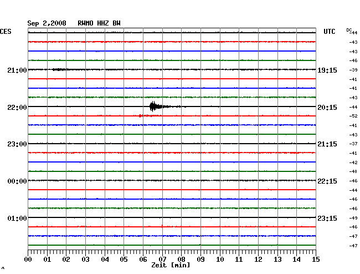
Task: Click the DC value -39
Action: [353, 70]
